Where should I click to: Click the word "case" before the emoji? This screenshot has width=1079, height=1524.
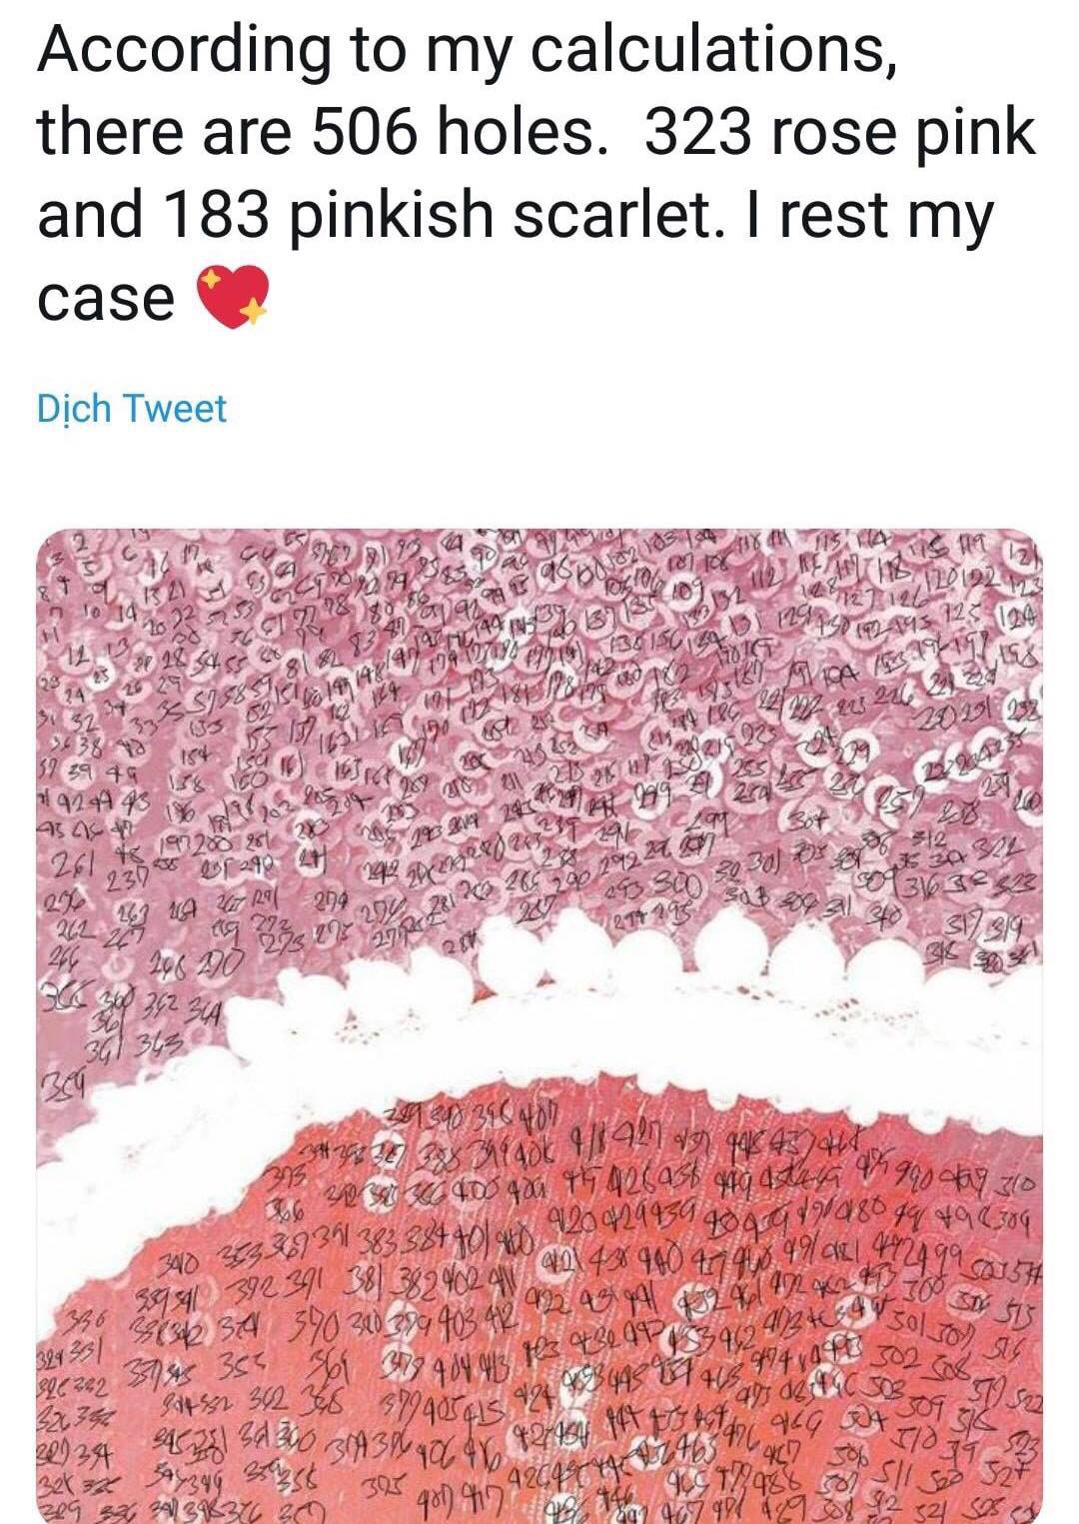(x=107, y=300)
